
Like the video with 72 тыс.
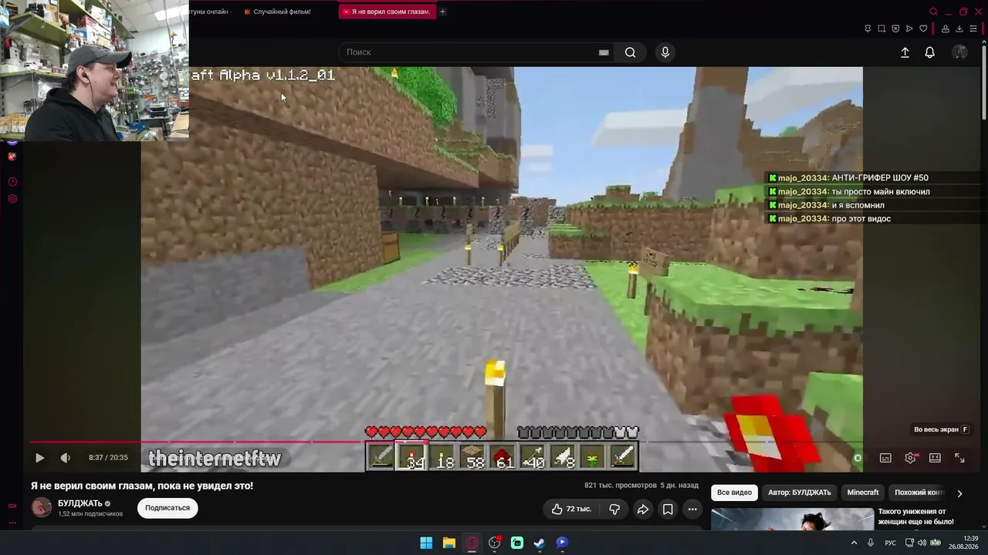coord(570,509)
